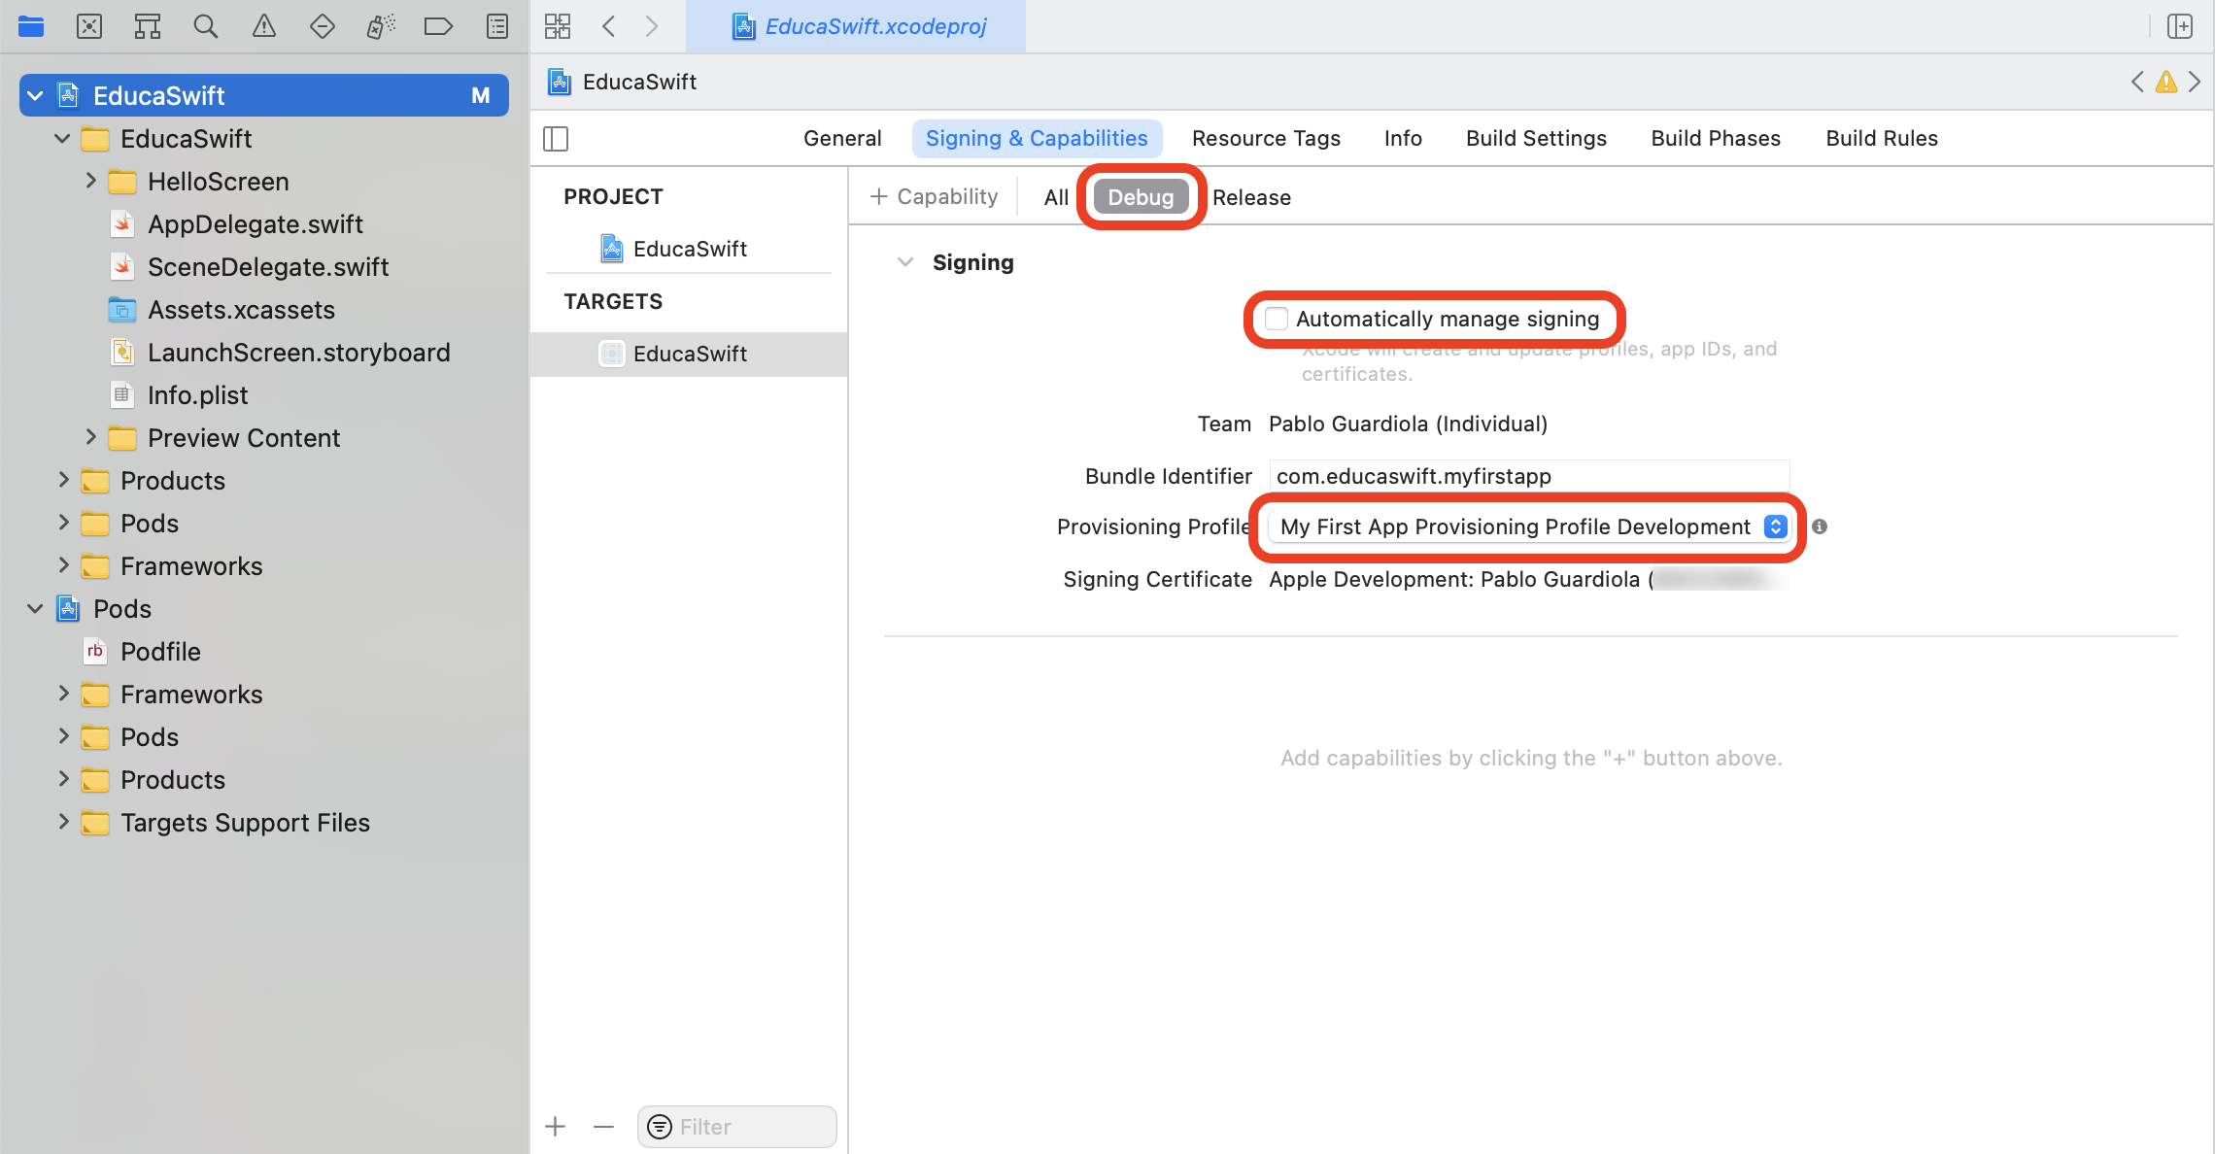Select the Debug configuration filter
The image size is (2215, 1154).
tap(1141, 197)
